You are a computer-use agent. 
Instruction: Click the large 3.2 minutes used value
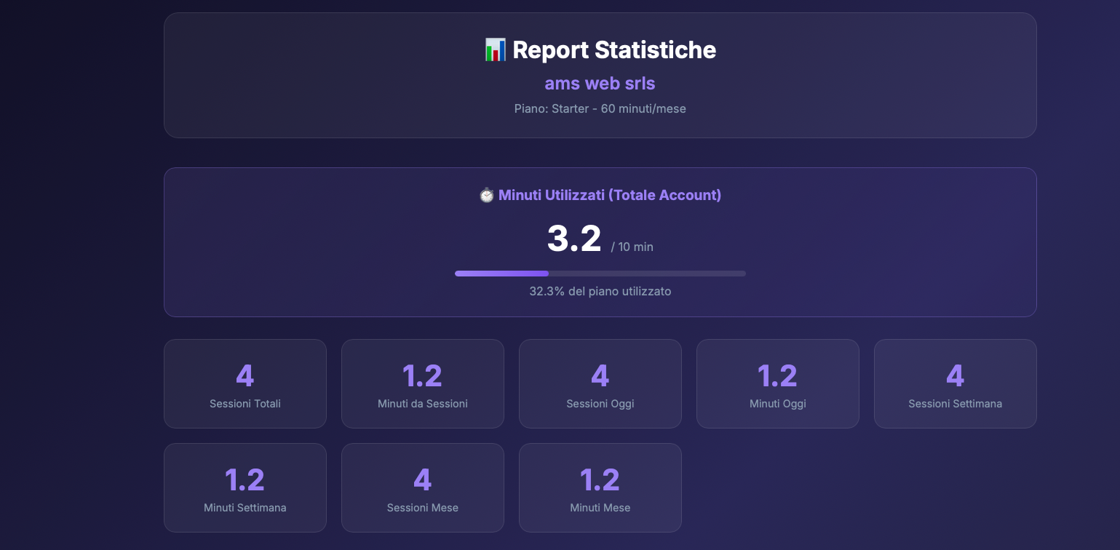point(573,239)
